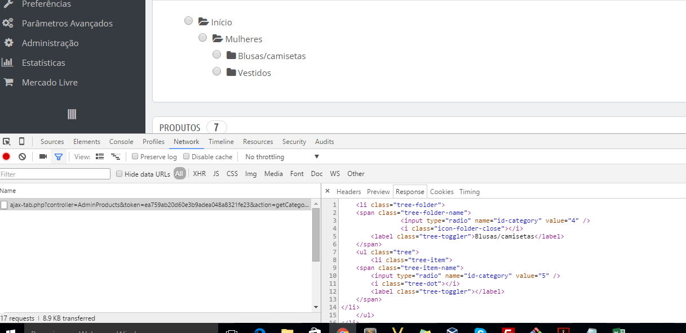The width and height of the screenshot is (686, 333).
Task: Select the ajax-tab.php request row
Action: [x=156, y=205]
